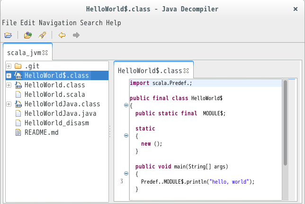Click the Search pen toolbar icon
305x204 pixels.
pos(42,35)
